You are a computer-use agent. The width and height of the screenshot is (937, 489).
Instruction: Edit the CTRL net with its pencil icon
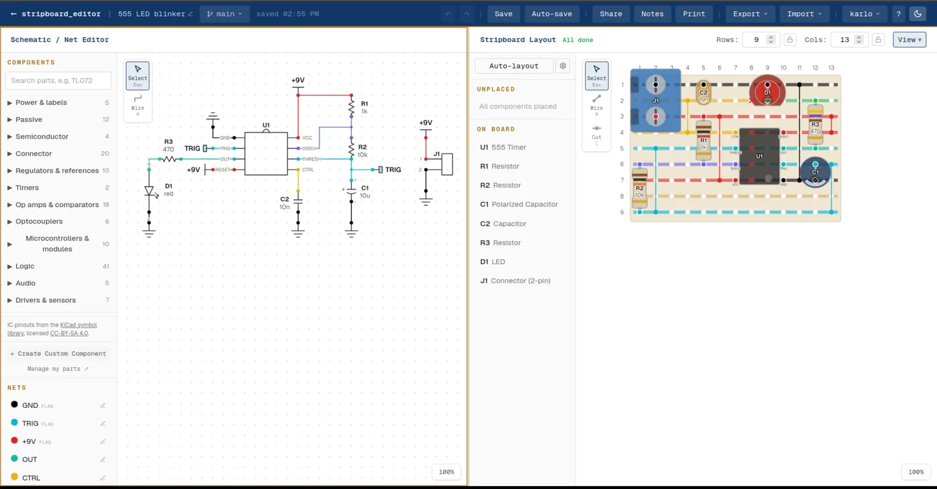point(103,478)
